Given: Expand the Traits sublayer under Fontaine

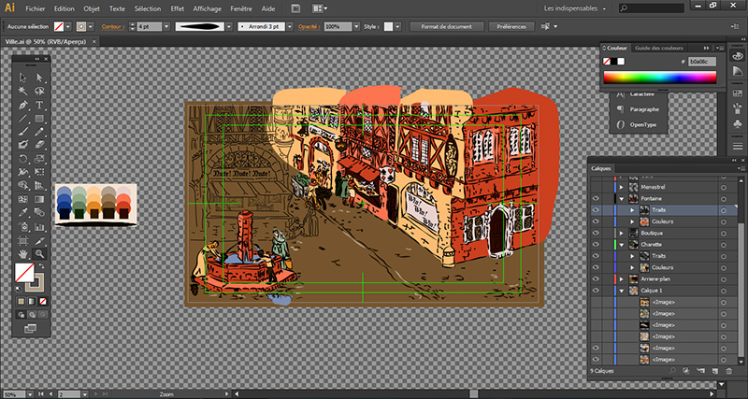Looking at the screenshot, I should coord(631,210).
